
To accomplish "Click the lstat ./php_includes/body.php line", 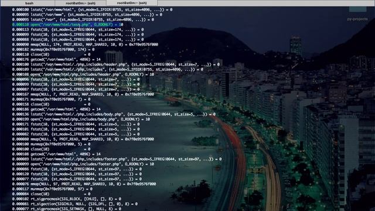I will click(114, 114).
